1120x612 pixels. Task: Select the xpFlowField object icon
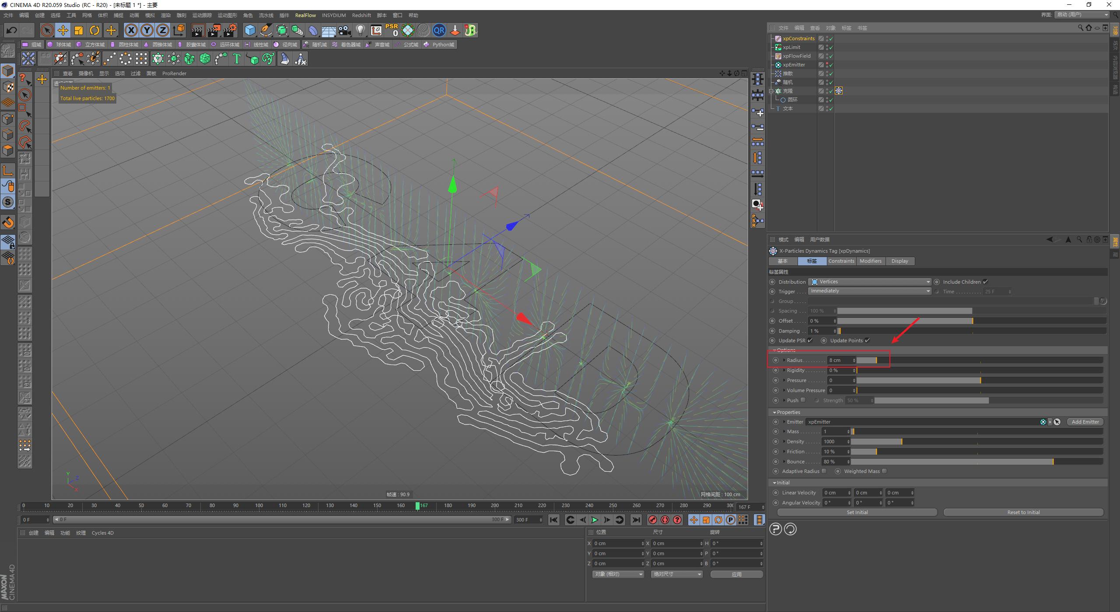(778, 56)
